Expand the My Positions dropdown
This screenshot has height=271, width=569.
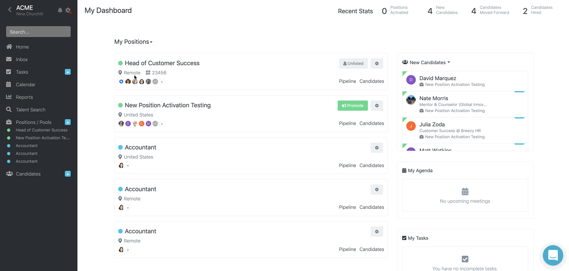[134, 42]
